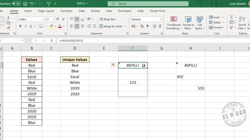The image size is (250, 140).
Task: Apply the red Font Color
Action: point(60,26)
